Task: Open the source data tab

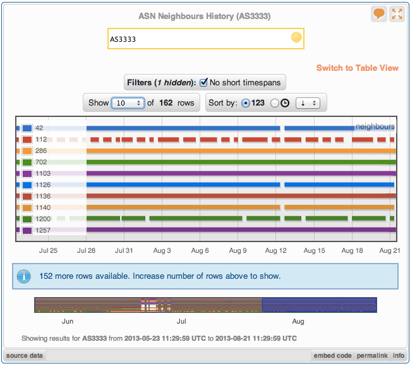Action: coord(25,356)
